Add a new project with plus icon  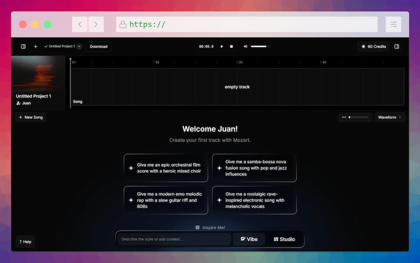point(35,47)
